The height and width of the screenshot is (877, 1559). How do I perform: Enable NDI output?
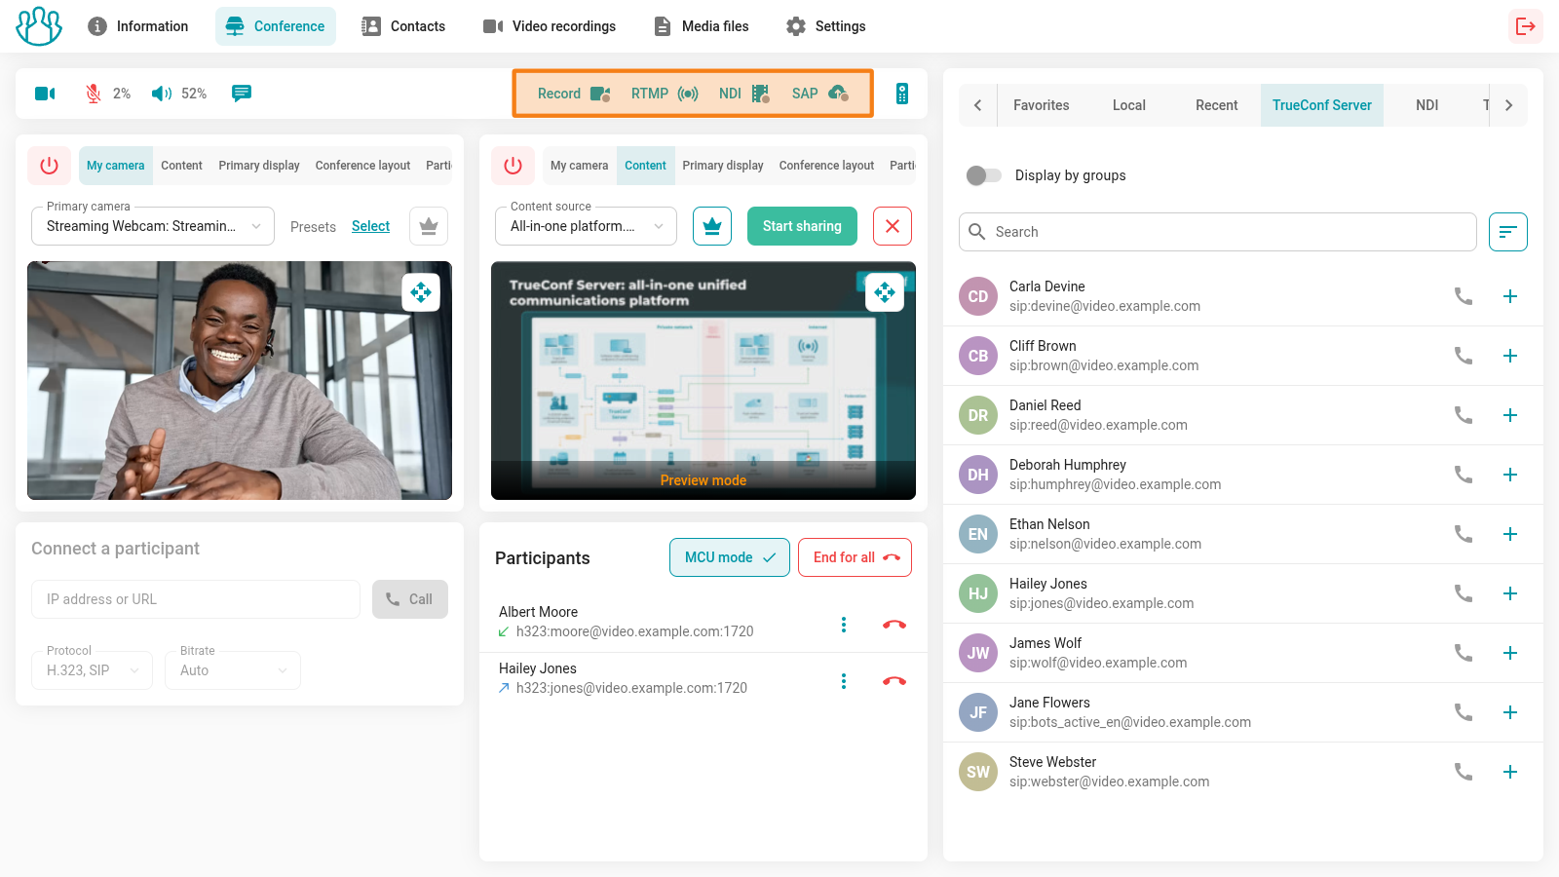point(743,94)
